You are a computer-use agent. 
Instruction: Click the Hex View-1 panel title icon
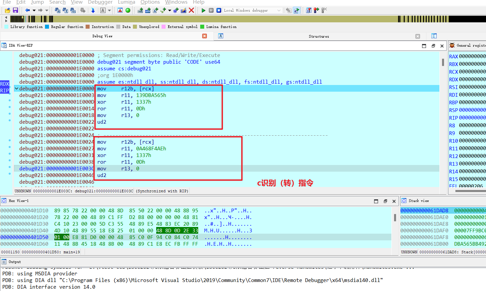4,201
